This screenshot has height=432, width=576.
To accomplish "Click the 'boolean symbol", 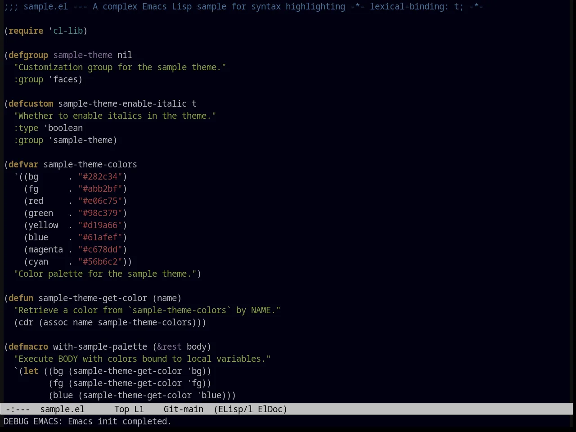I will tap(63, 128).
